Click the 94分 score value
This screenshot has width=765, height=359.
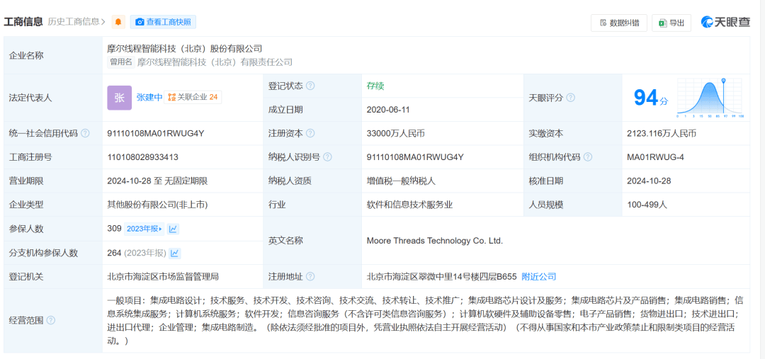pyautogui.click(x=651, y=98)
